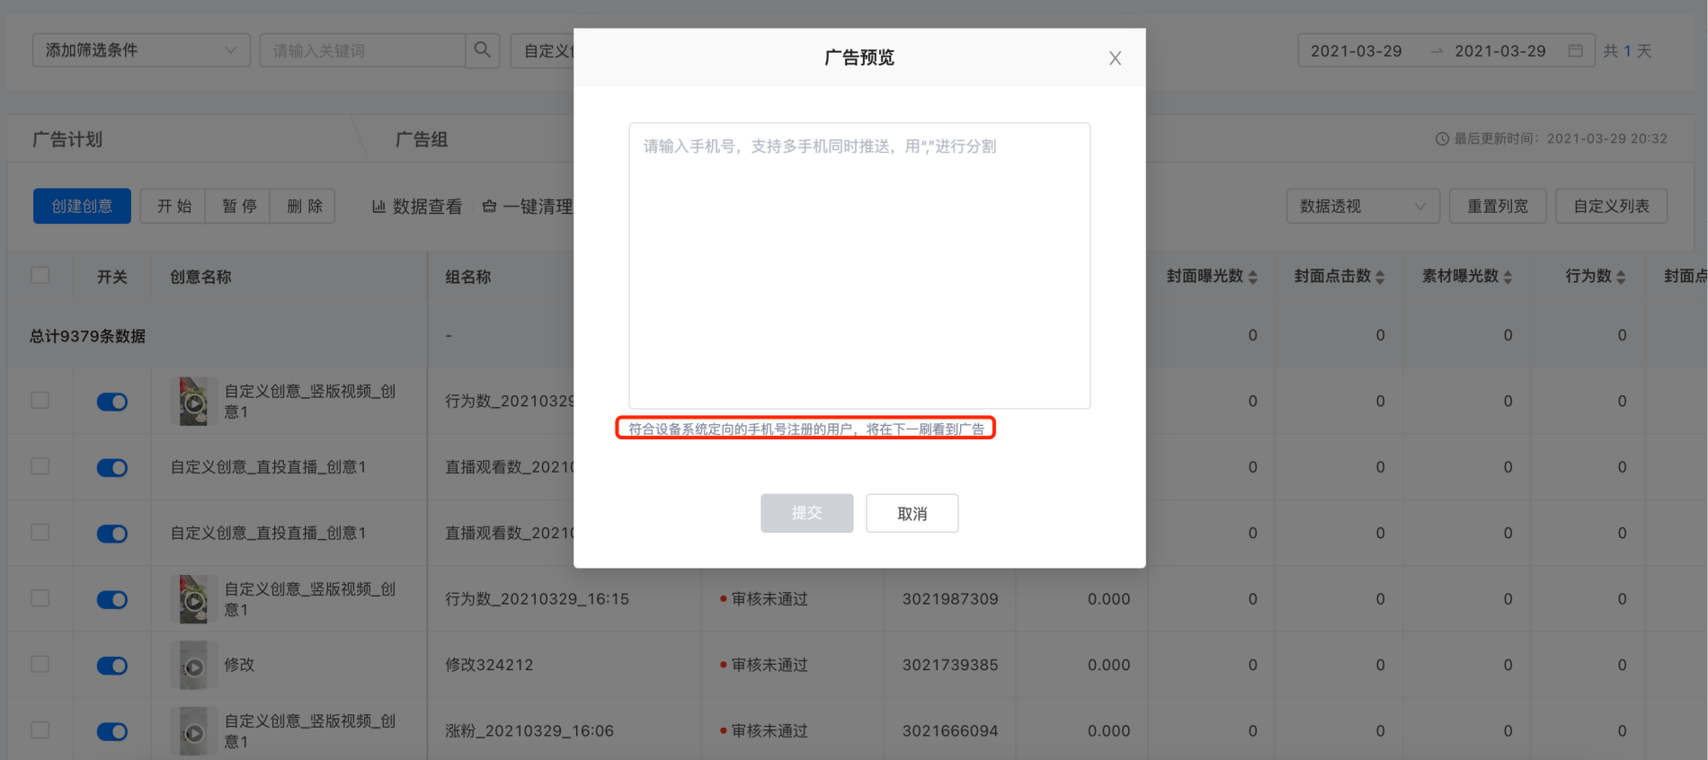Switch to the 广告计划 tab

tap(67, 139)
